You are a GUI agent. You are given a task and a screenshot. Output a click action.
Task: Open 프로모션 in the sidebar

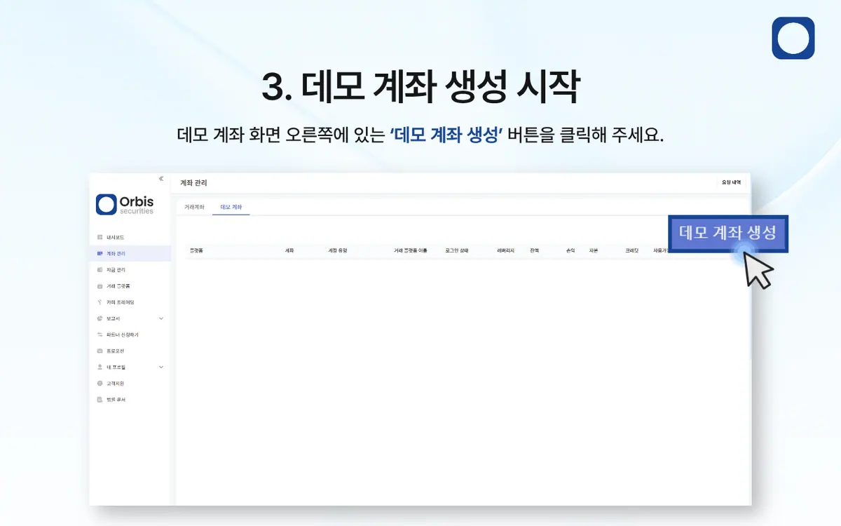pos(130,351)
